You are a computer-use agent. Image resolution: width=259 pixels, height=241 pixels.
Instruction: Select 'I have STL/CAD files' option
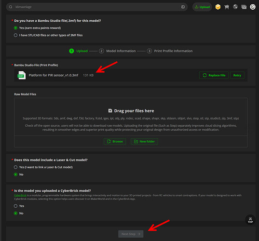pyautogui.click(x=48, y=35)
